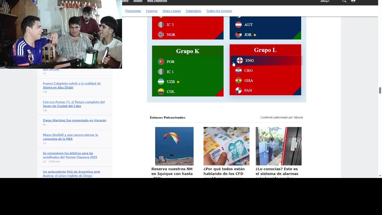This screenshot has height=215, width=382.
Task: Open árbitros semifinales Torneo Clausura 2025 article
Action: coord(70,155)
